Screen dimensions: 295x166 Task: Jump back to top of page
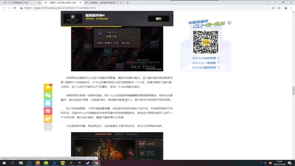[48, 127]
